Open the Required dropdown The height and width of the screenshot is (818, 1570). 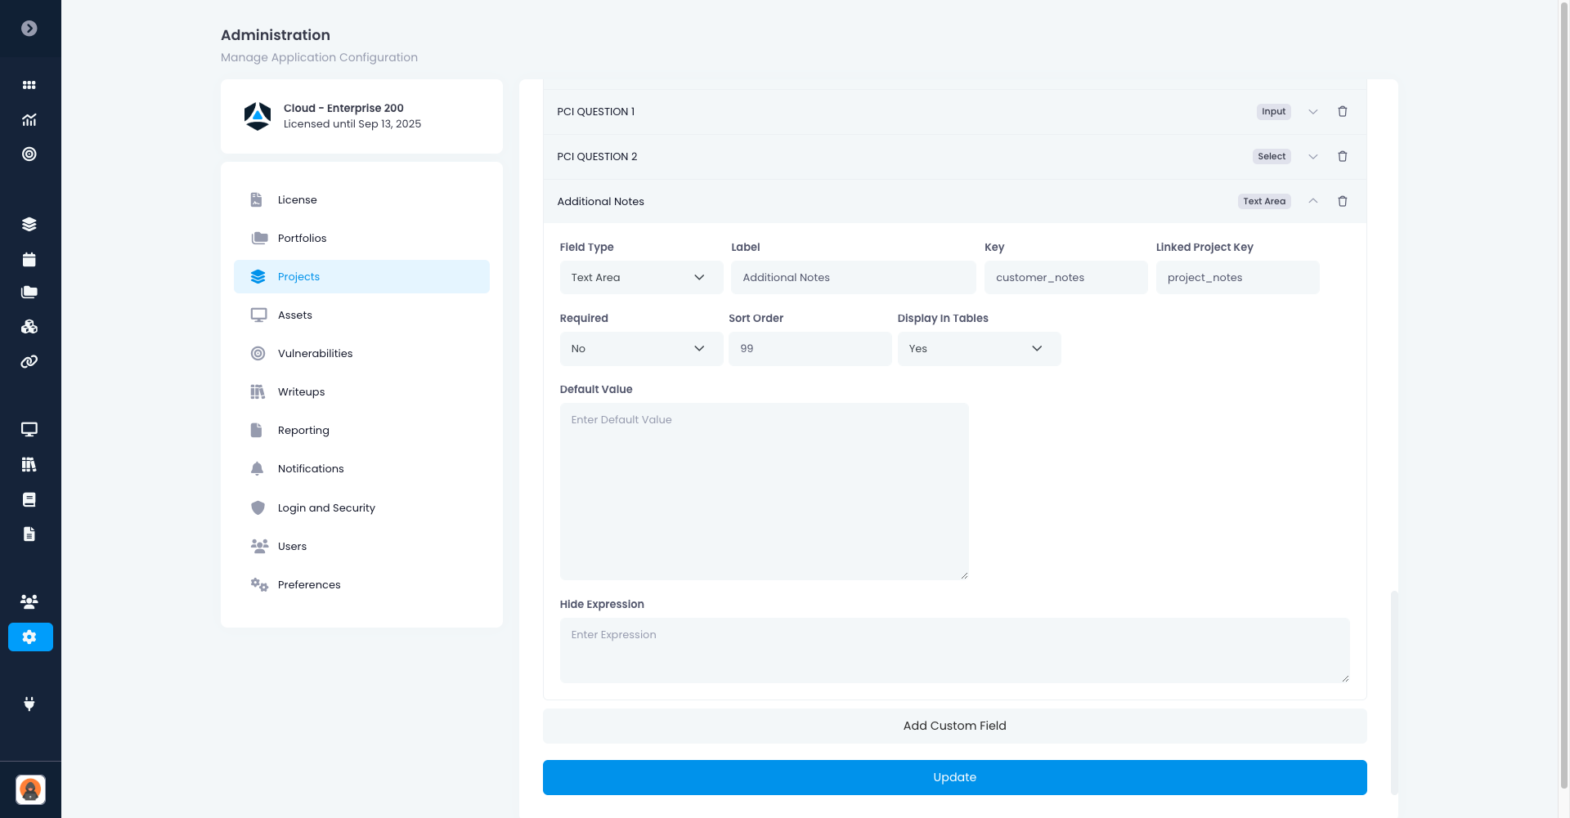(640, 349)
